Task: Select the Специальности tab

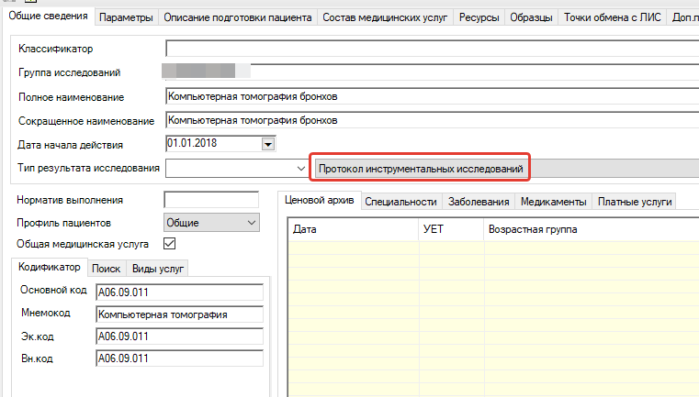Action: pyautogui.click(x=400, y=202)
